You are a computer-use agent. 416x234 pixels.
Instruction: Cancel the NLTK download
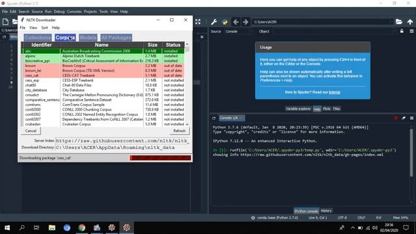pyautogui.click(x=31, y=131)
